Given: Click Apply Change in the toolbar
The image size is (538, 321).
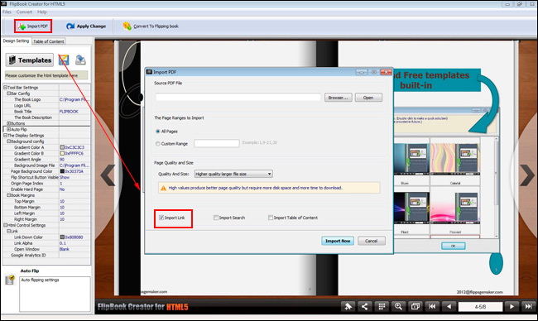Looking at the screenshot, I should pos(86,26).
